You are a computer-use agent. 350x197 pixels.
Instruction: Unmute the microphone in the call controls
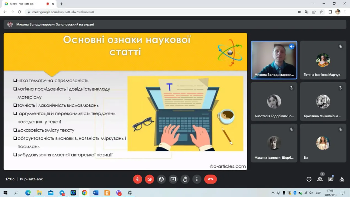coord(138,179)
